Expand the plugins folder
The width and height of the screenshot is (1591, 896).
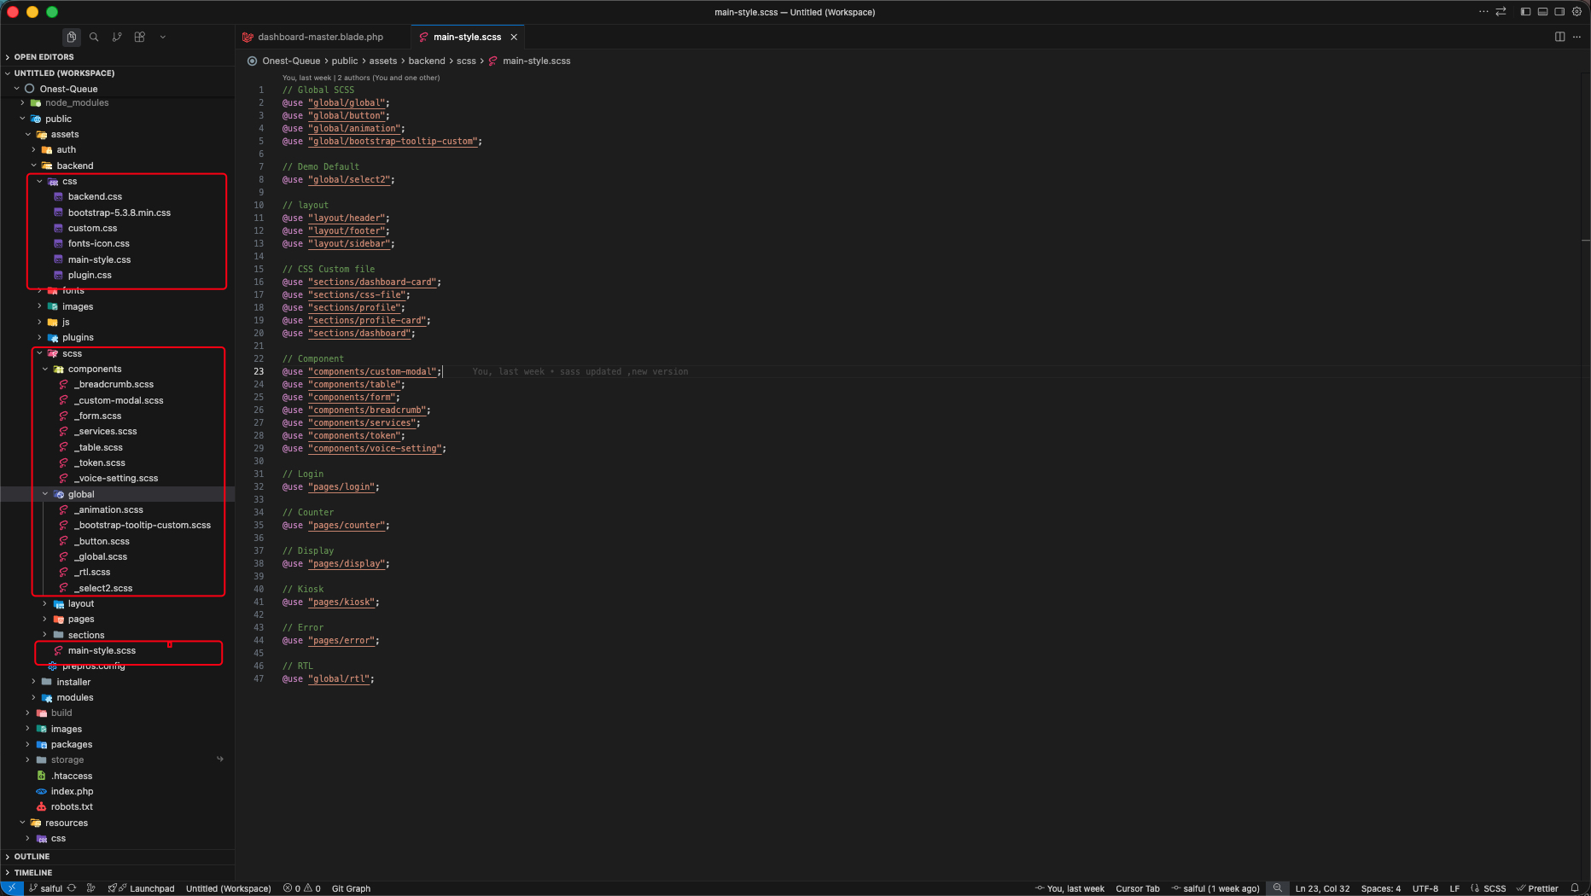[118, 337]
